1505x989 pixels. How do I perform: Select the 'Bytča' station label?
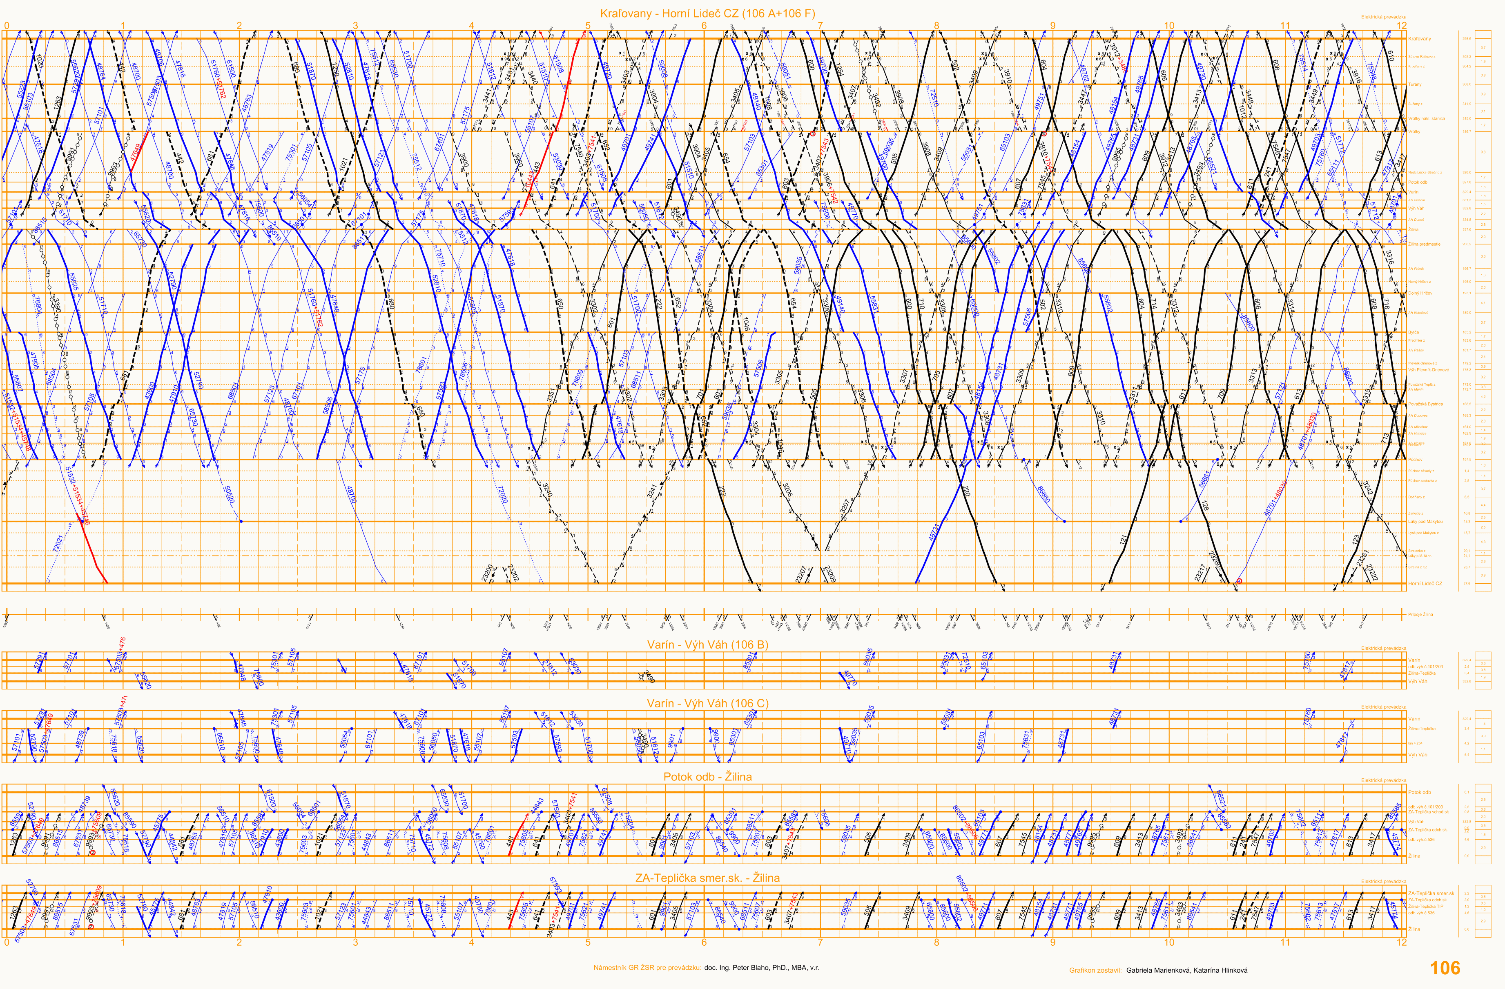[x=1413, y=332]
